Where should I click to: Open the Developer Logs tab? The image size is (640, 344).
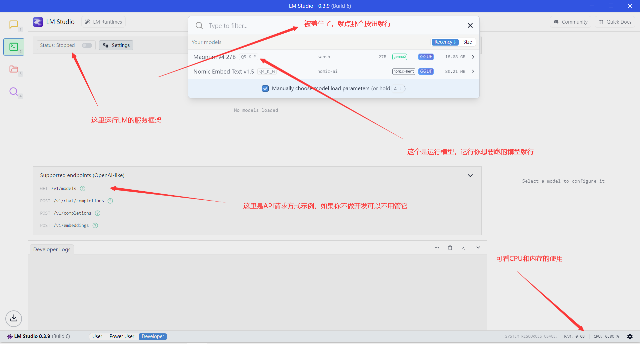[52, 250]
